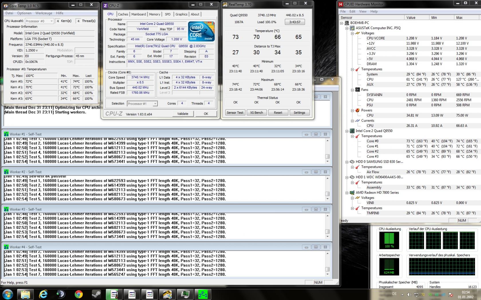Click the Action Center flag tray icon
Image resolution: width=481 pixels, height=300 pixels.
click(451, 295)
